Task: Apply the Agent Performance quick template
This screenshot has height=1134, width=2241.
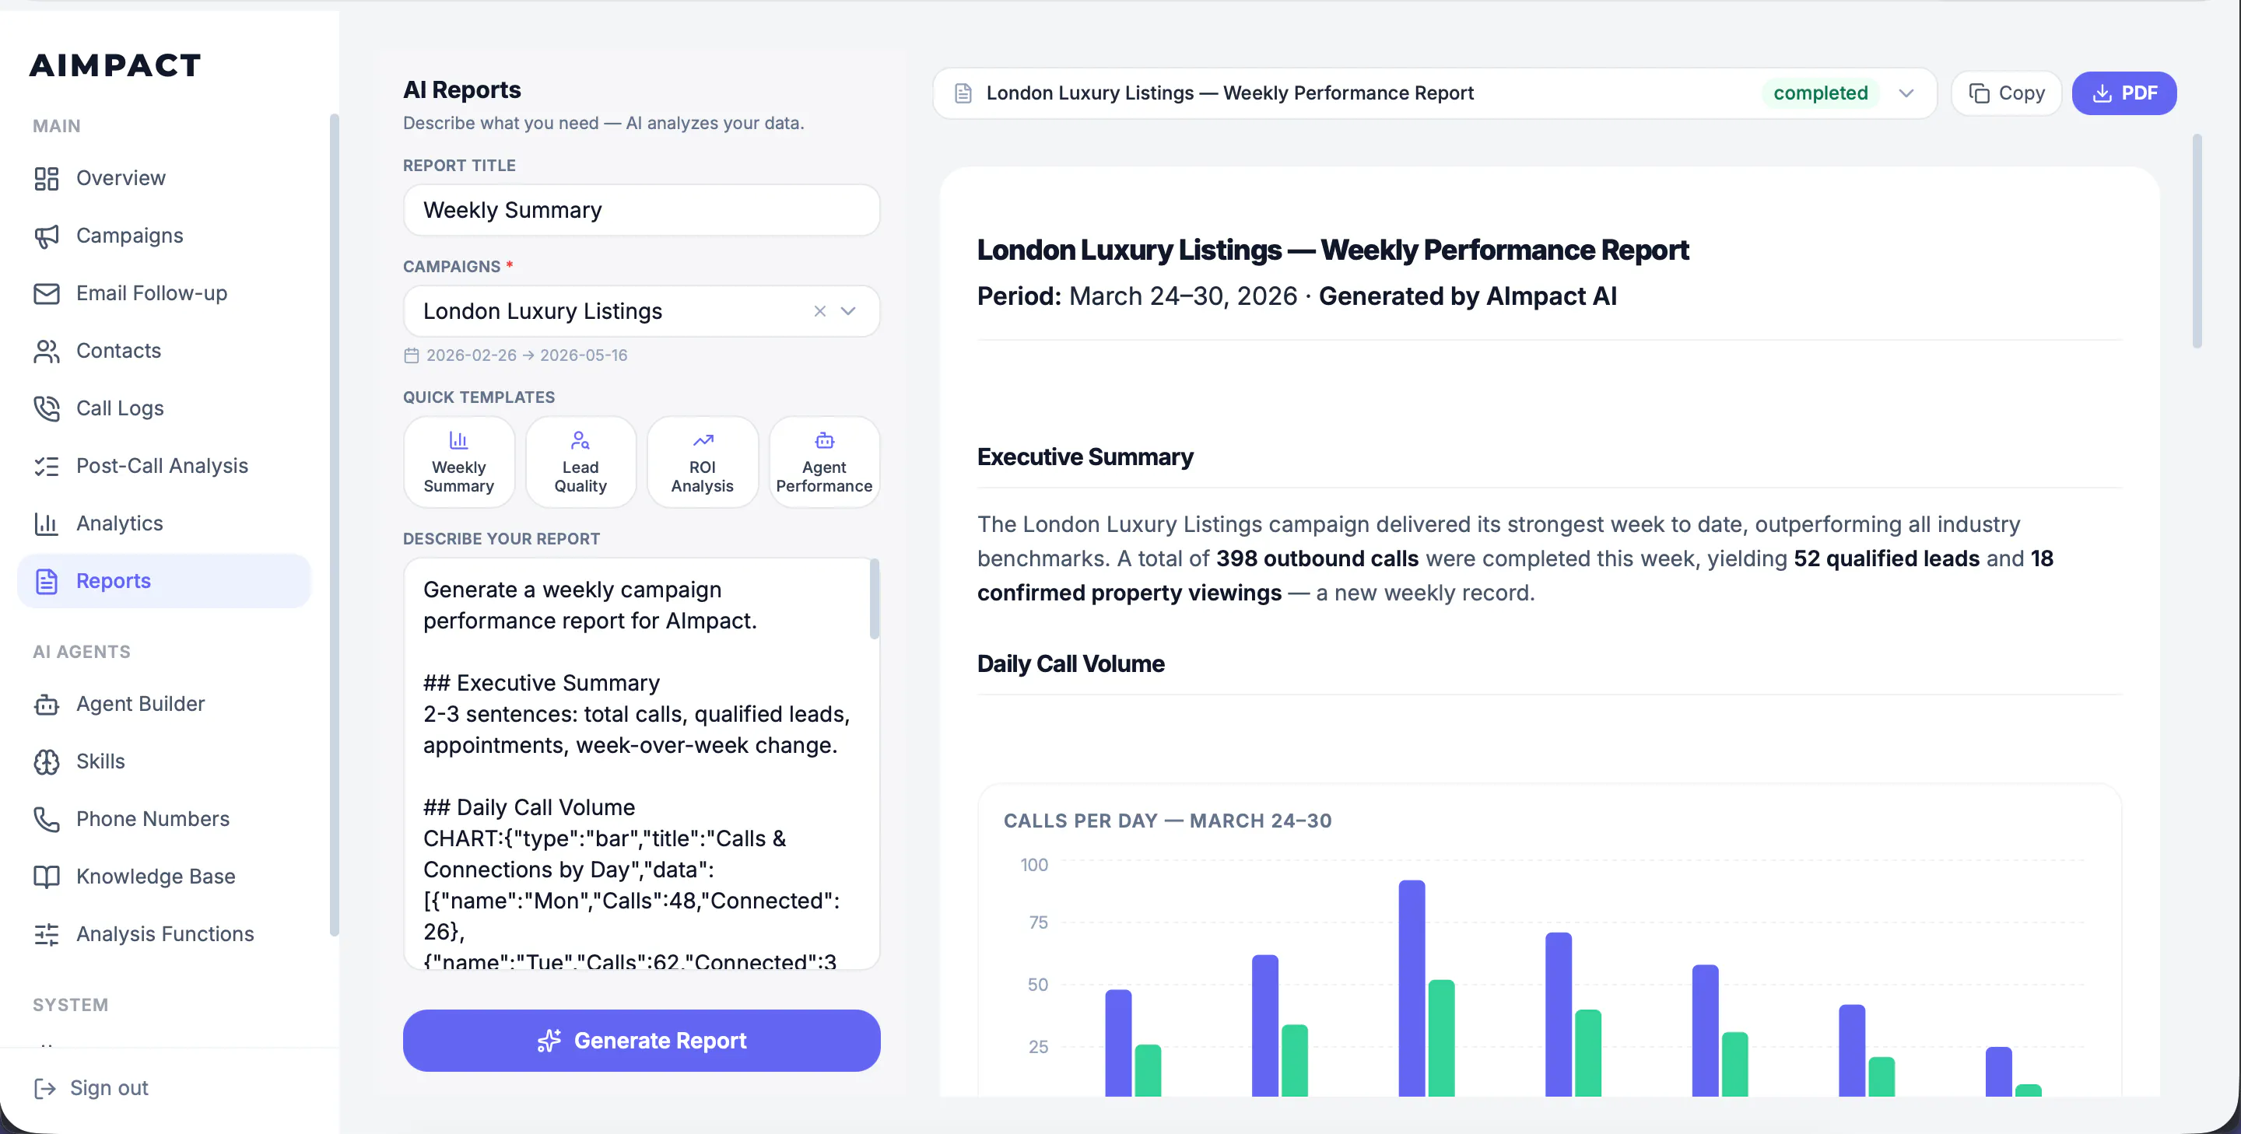Action: (824, 462)
